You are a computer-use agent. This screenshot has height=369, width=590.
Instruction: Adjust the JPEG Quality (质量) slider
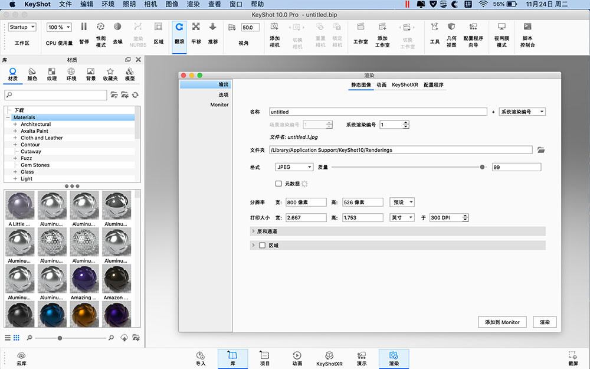(483, 167)
